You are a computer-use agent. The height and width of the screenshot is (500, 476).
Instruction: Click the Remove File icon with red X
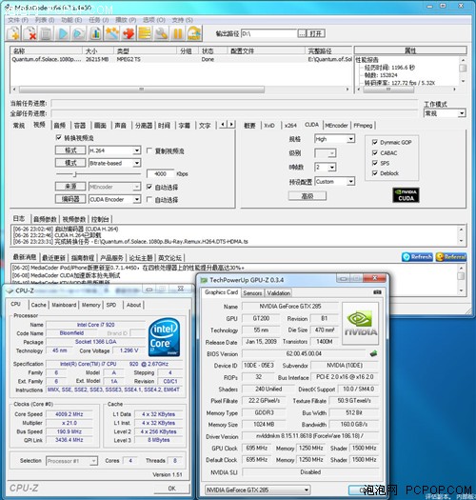(x=30, y=33)
